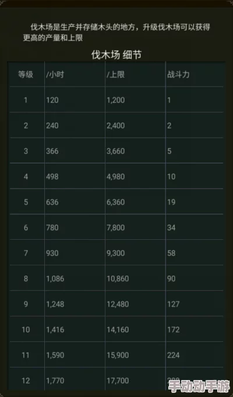Click the /上限 column header
The height and width of the screenshot is (397, 233).
tap(115, 75)
